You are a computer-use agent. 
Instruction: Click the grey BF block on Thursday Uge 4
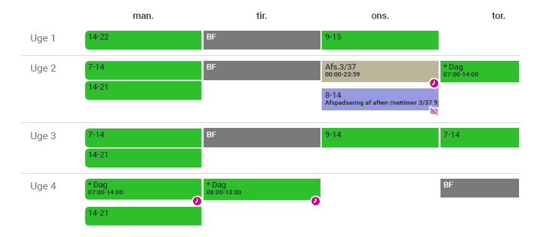point(479,188)
